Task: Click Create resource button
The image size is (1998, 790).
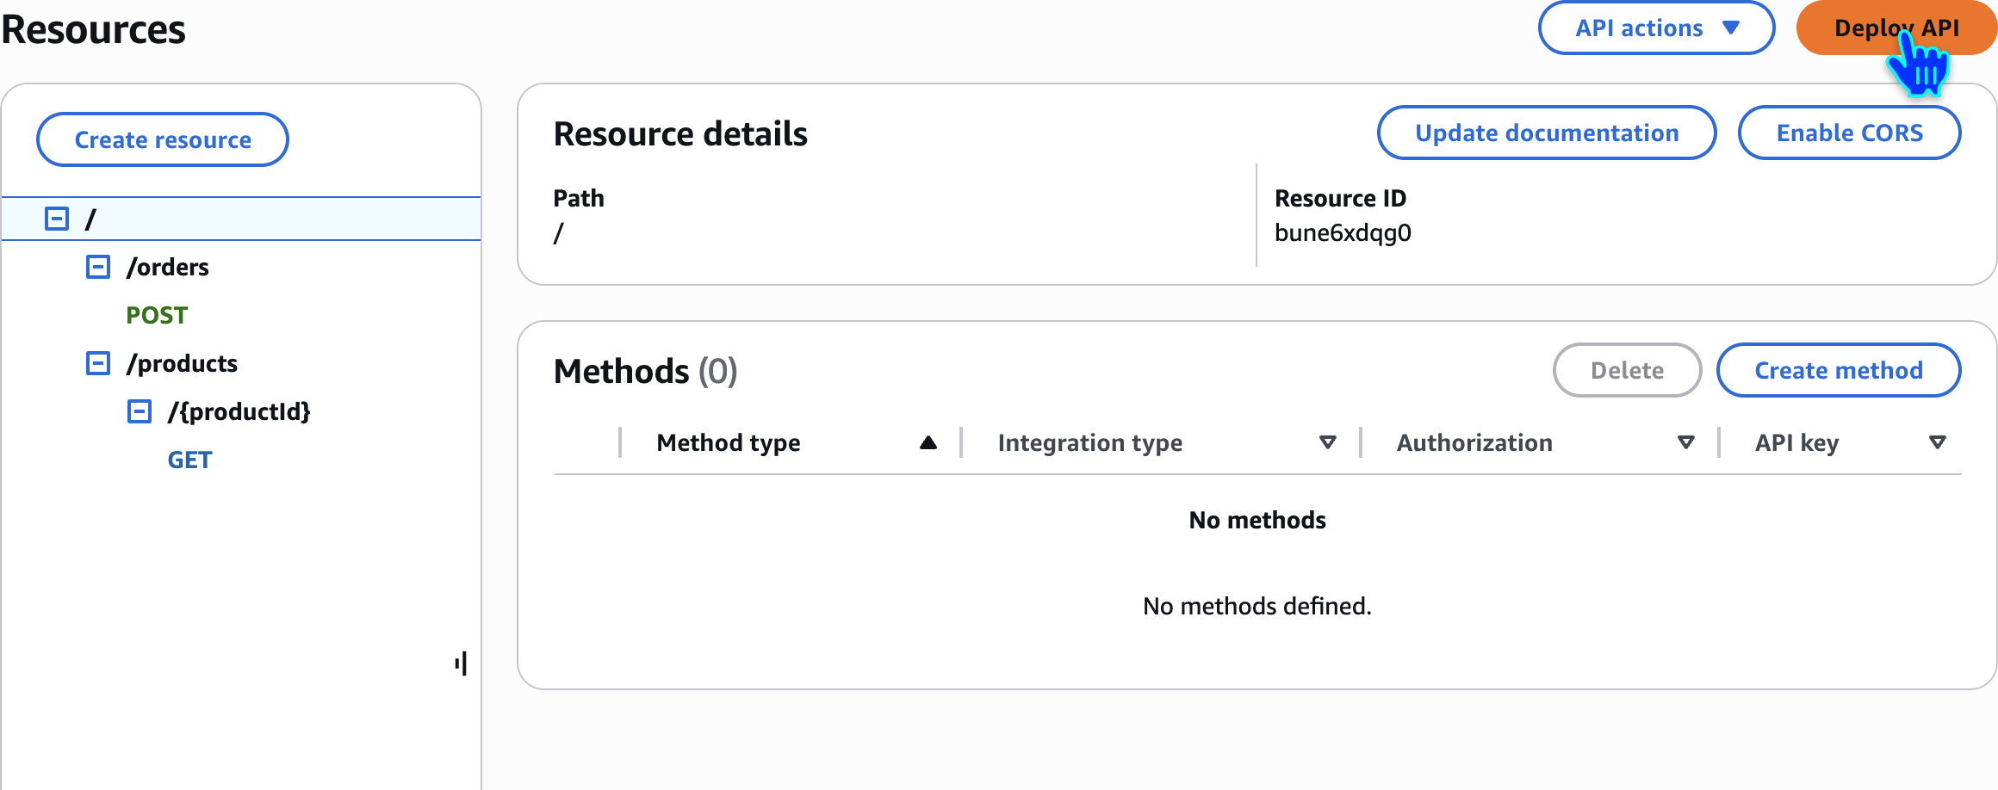Action: coord(163,139)
